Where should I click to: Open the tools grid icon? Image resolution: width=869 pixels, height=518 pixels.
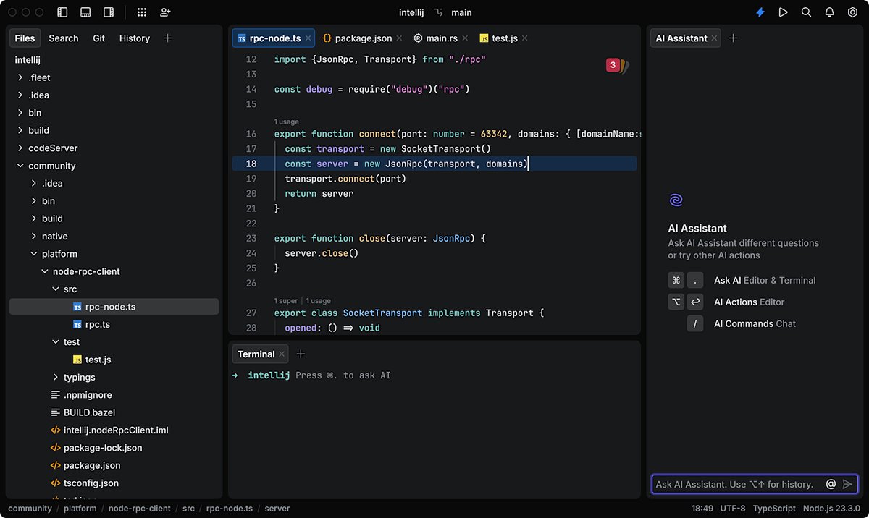click(142, 12)
